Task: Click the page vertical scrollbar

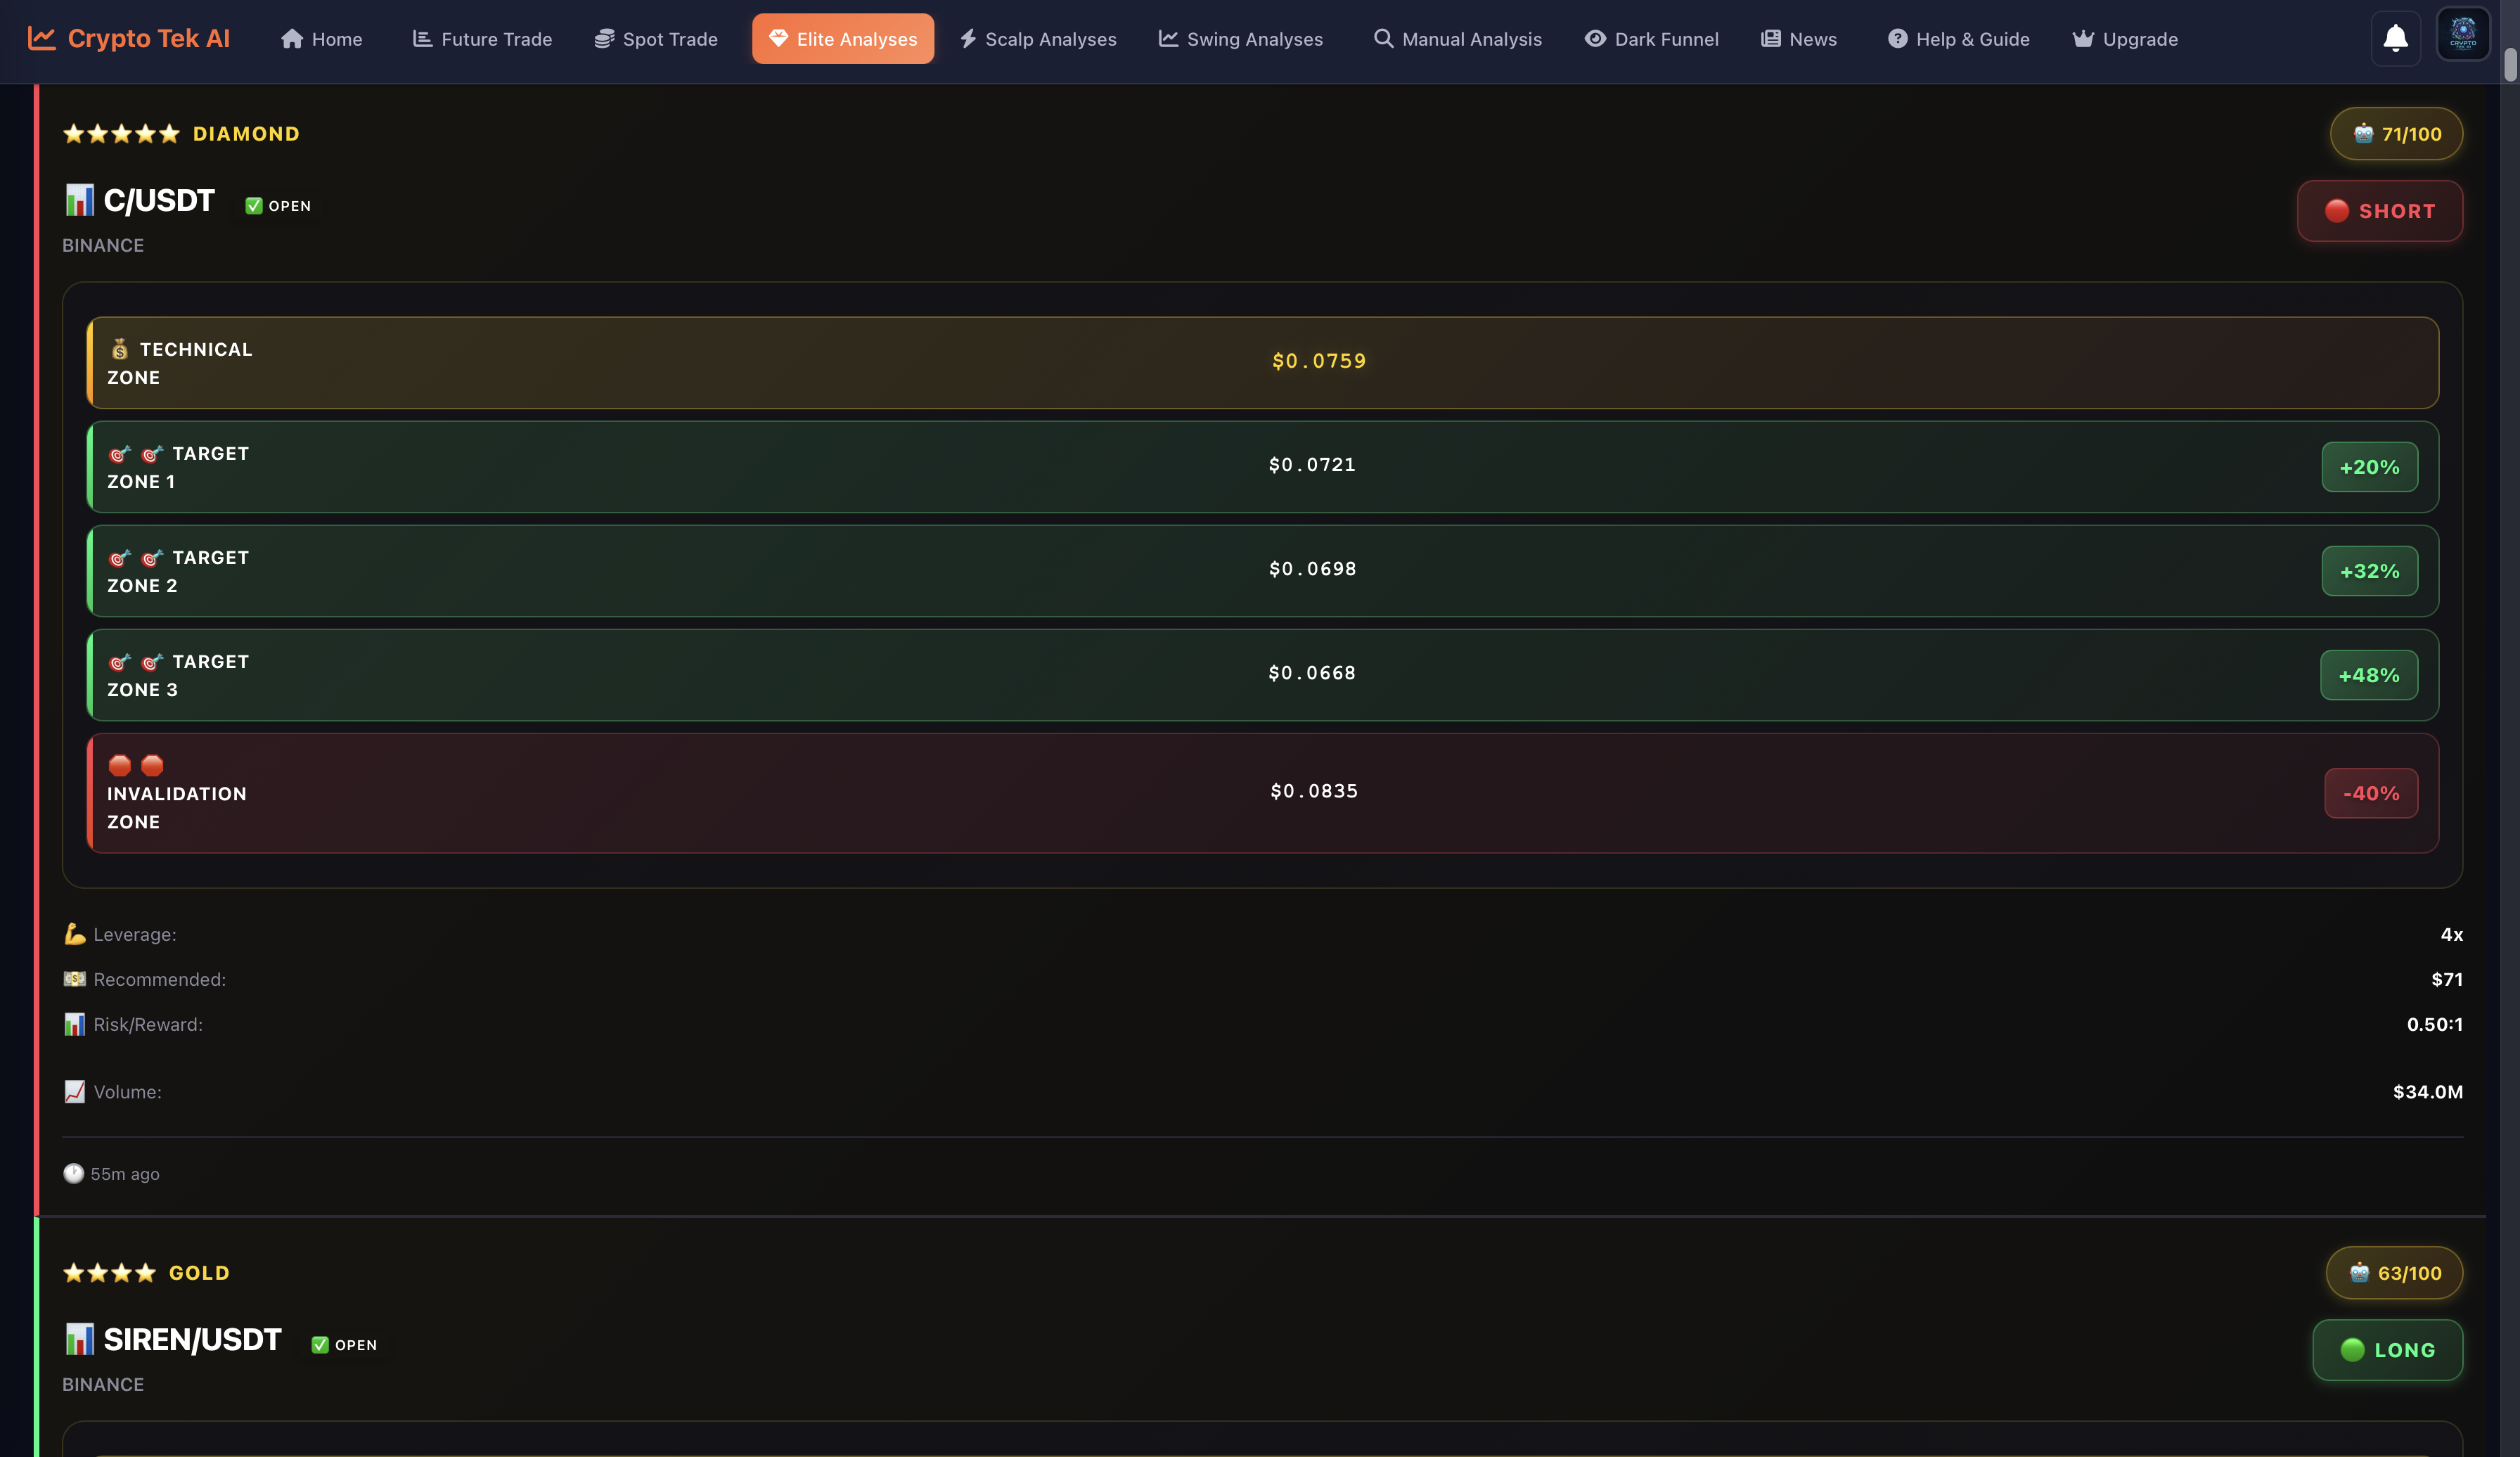Action: click(x=2510, y=65)
